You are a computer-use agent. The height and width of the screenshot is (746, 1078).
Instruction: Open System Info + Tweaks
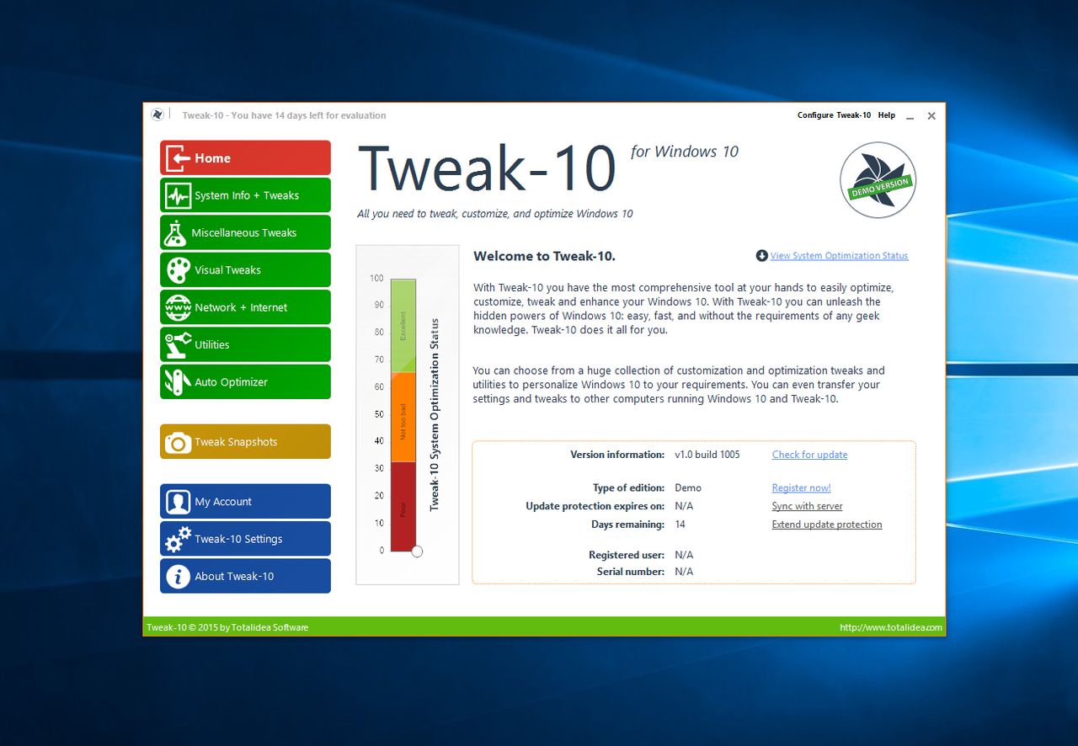[x=178, y=194]
